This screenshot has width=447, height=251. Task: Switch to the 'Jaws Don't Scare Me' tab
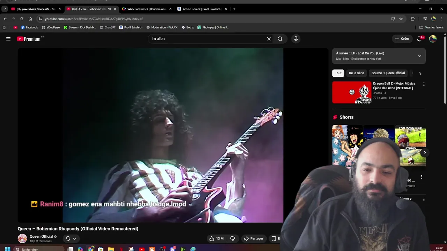click(36, 9)
